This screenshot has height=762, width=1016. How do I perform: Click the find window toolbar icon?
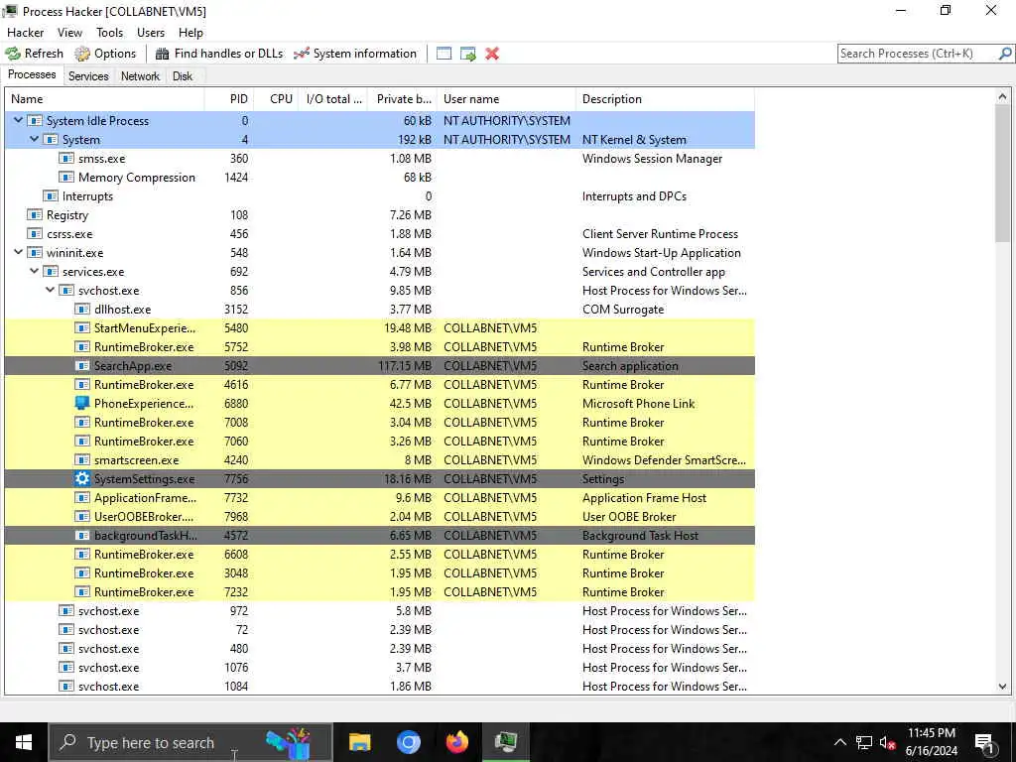[x=444, y=54]
